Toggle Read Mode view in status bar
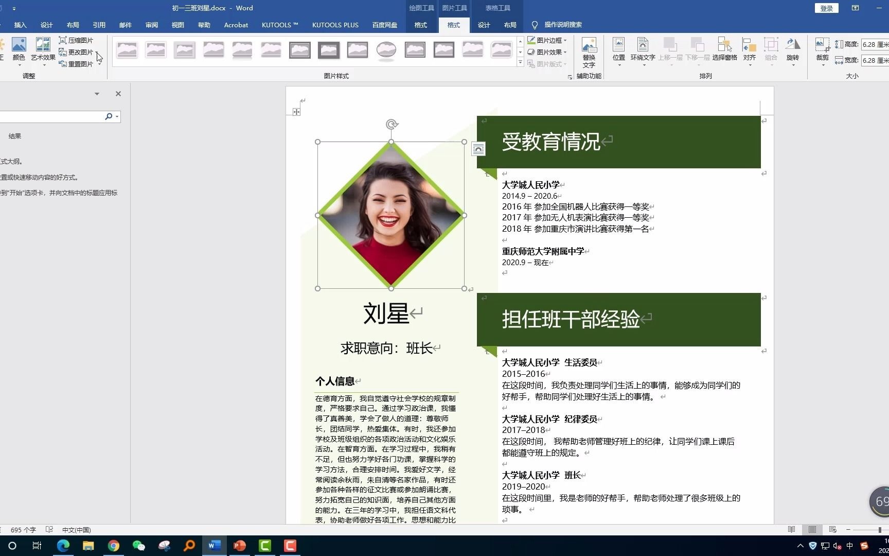This screenshot has width=889, height=556. 791,529
